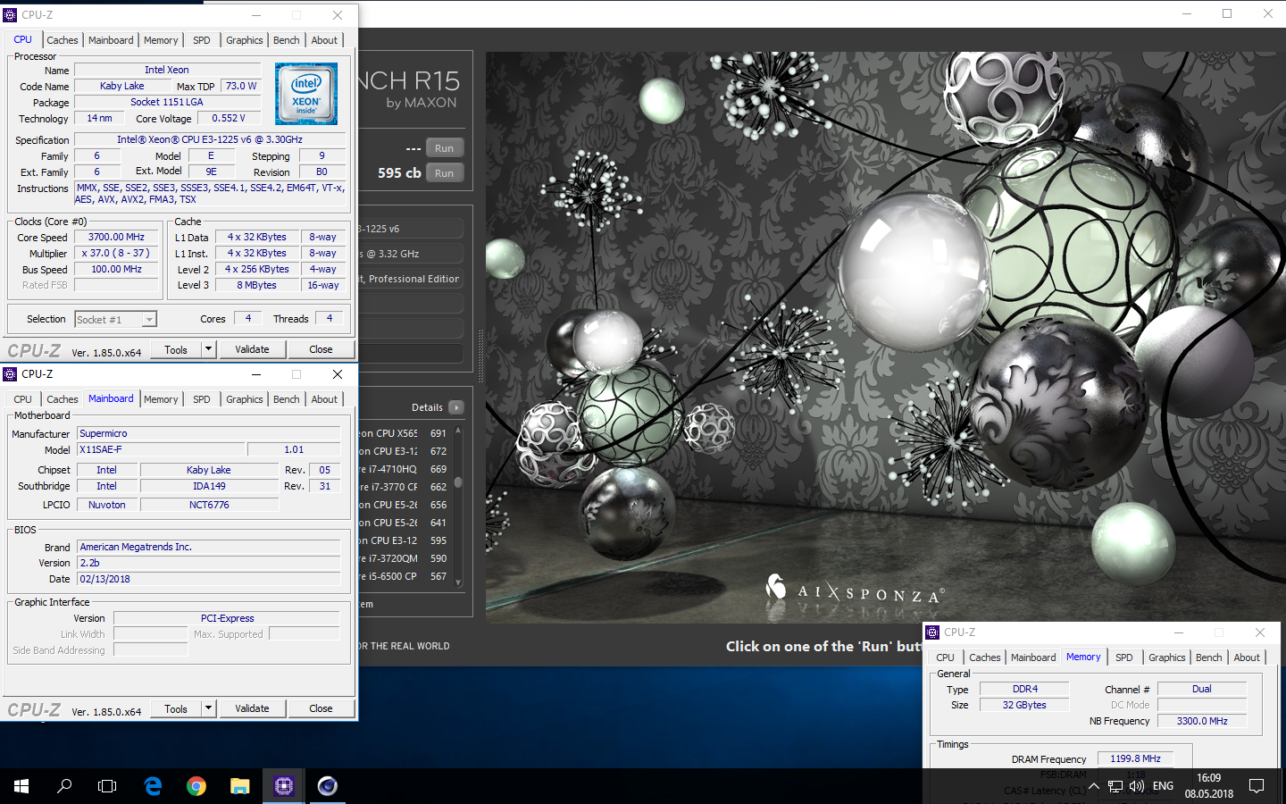The width and height of the screenshot is (1286, 804).
Task: Select Mainboard tab in top CPU-Z window
Action: [x=111, y=40]
